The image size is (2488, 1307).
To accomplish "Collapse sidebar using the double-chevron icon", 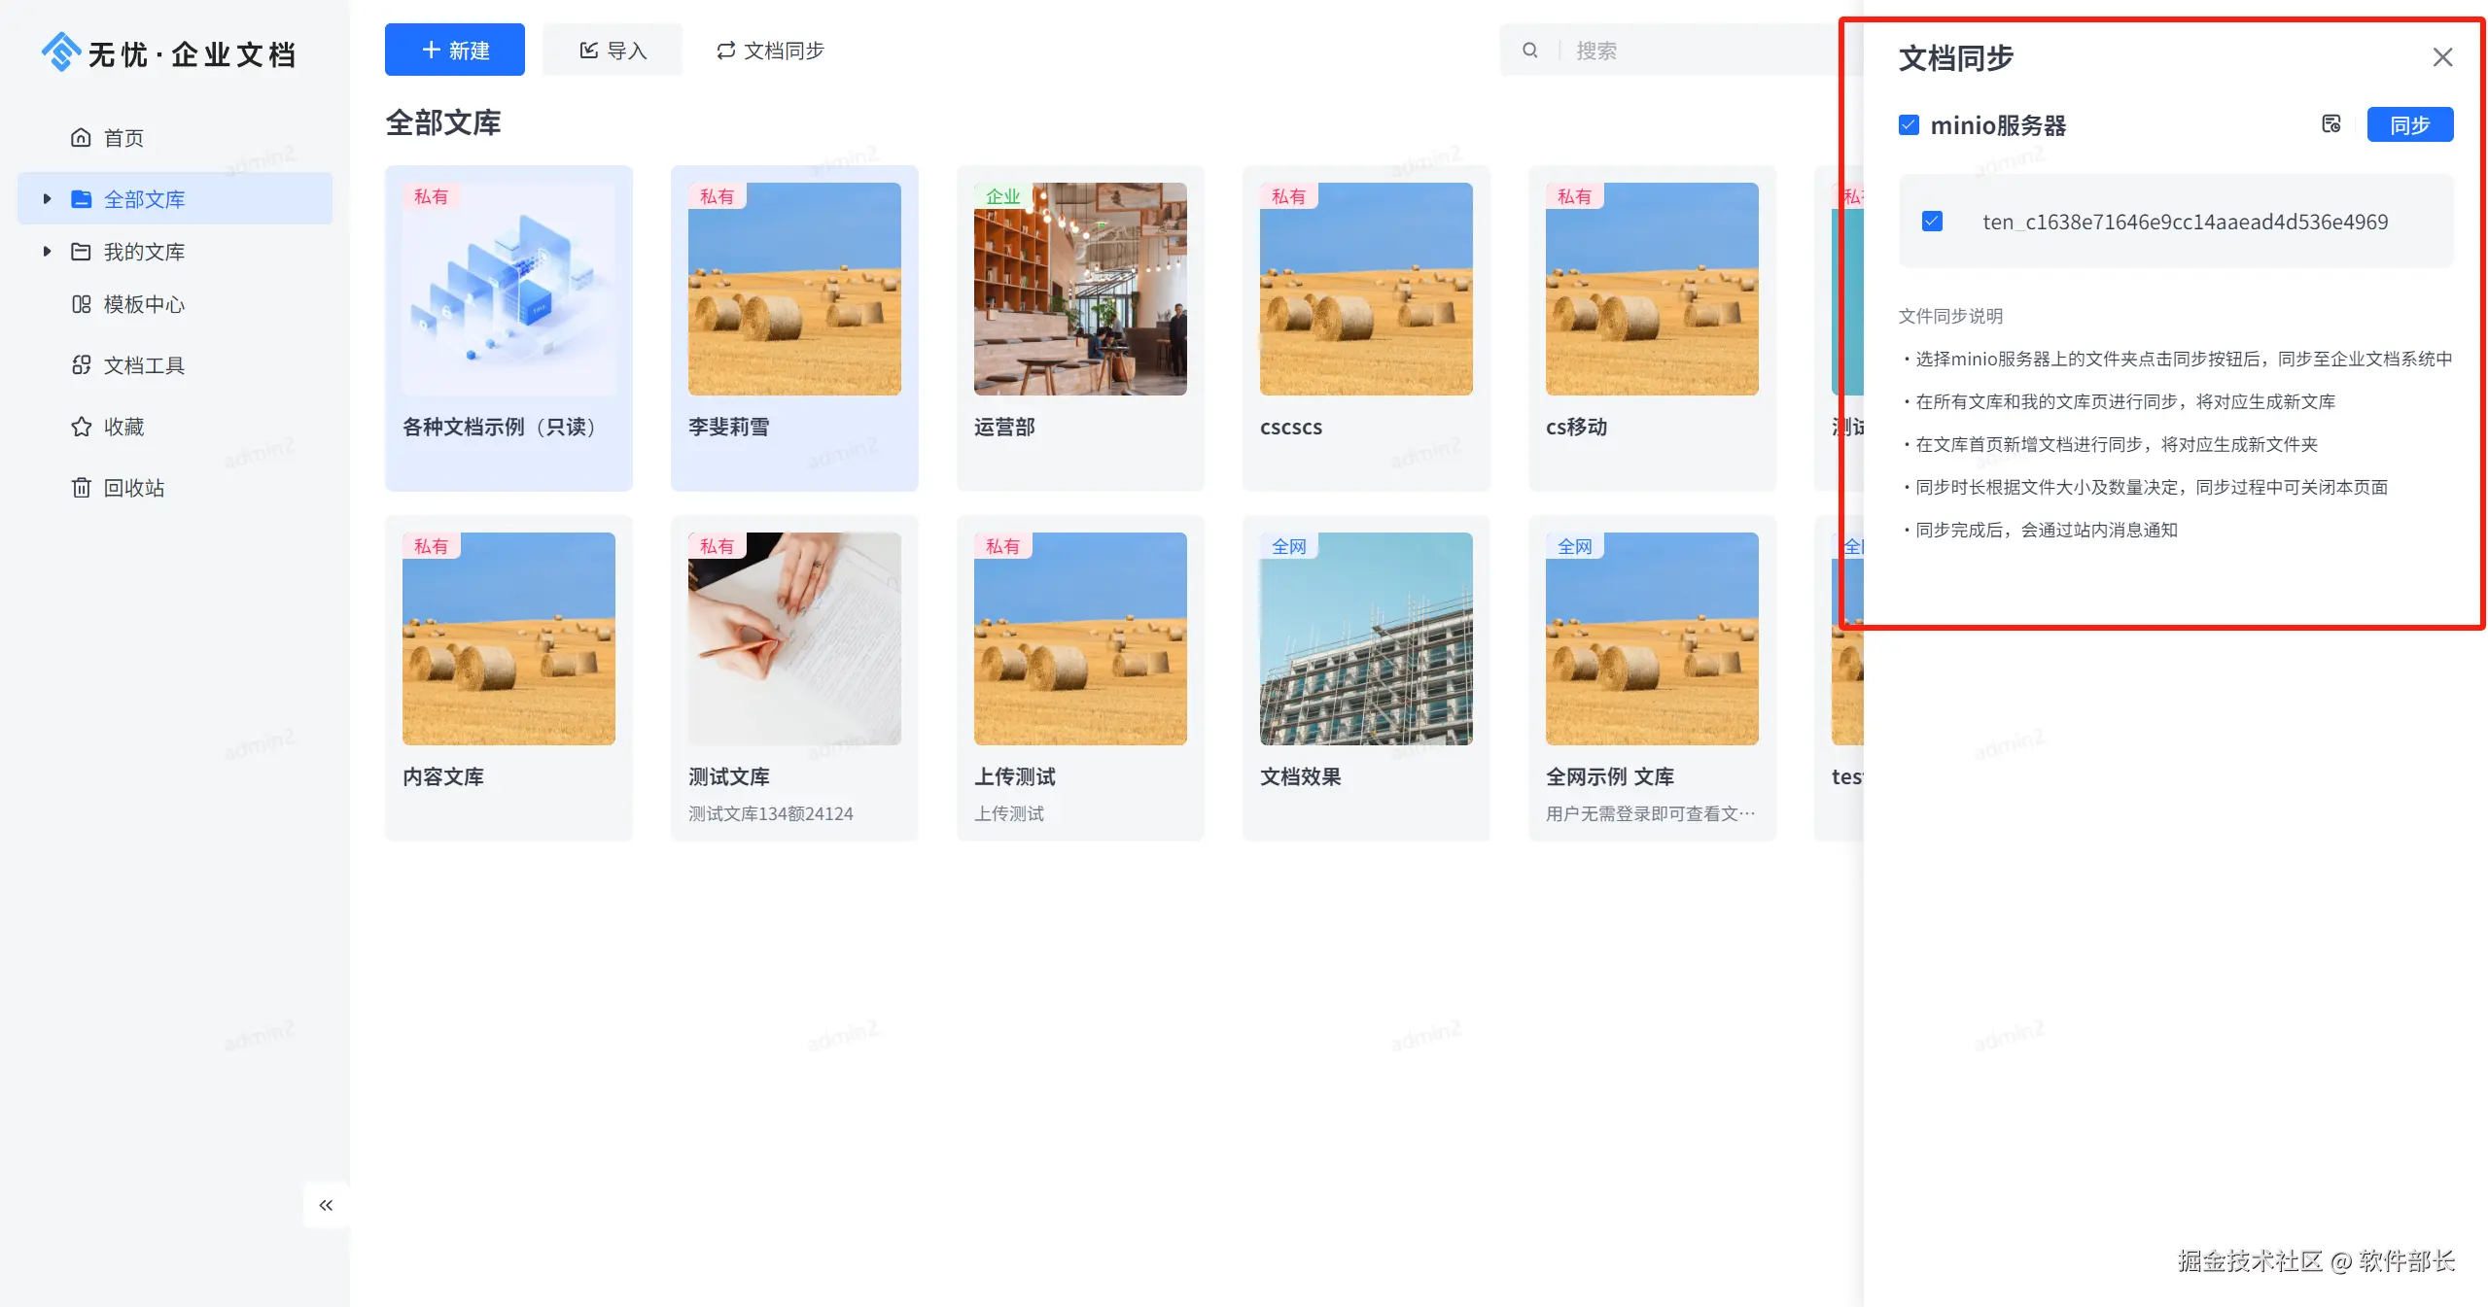I will coord(326,1205).
